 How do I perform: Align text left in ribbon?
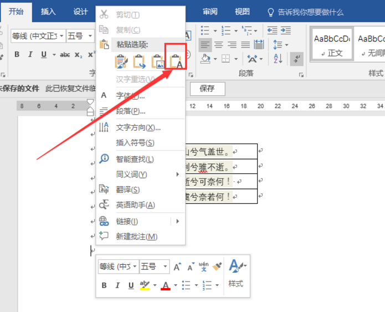point(205,45)
